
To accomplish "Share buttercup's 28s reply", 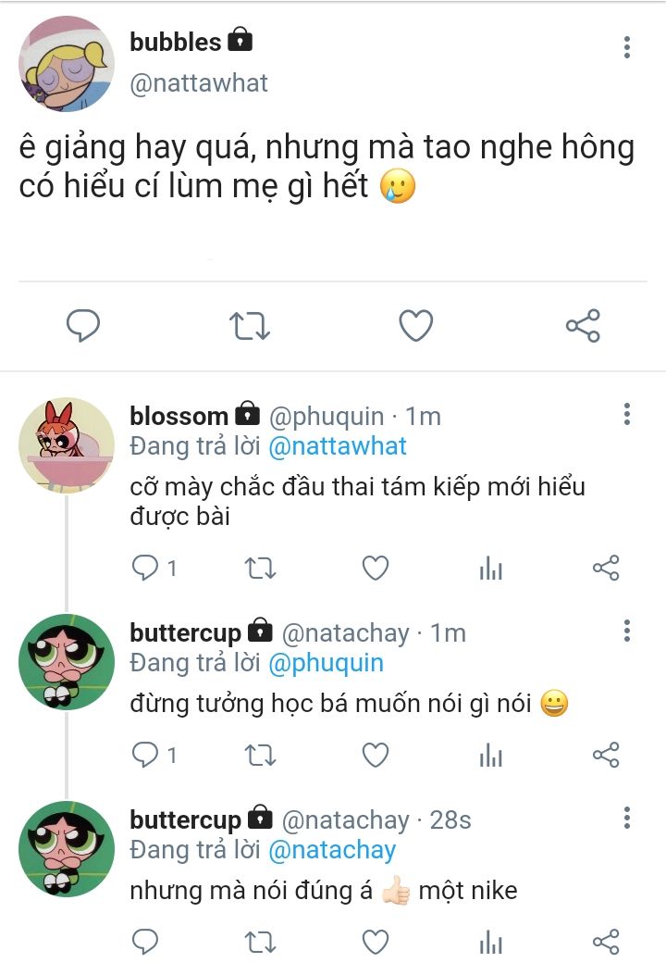I will point(605,942).
